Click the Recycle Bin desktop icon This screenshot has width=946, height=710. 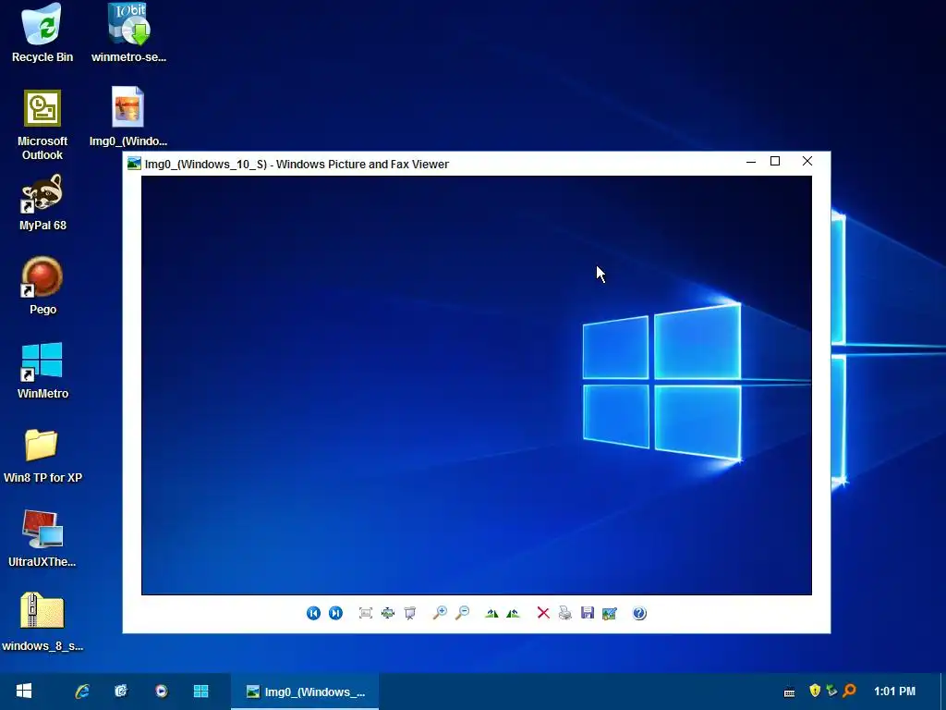coord(42,33)
